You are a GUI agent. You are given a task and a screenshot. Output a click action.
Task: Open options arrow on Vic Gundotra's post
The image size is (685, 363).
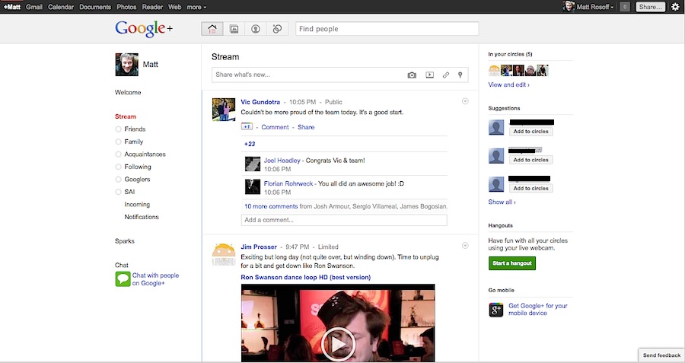(465, 102)
